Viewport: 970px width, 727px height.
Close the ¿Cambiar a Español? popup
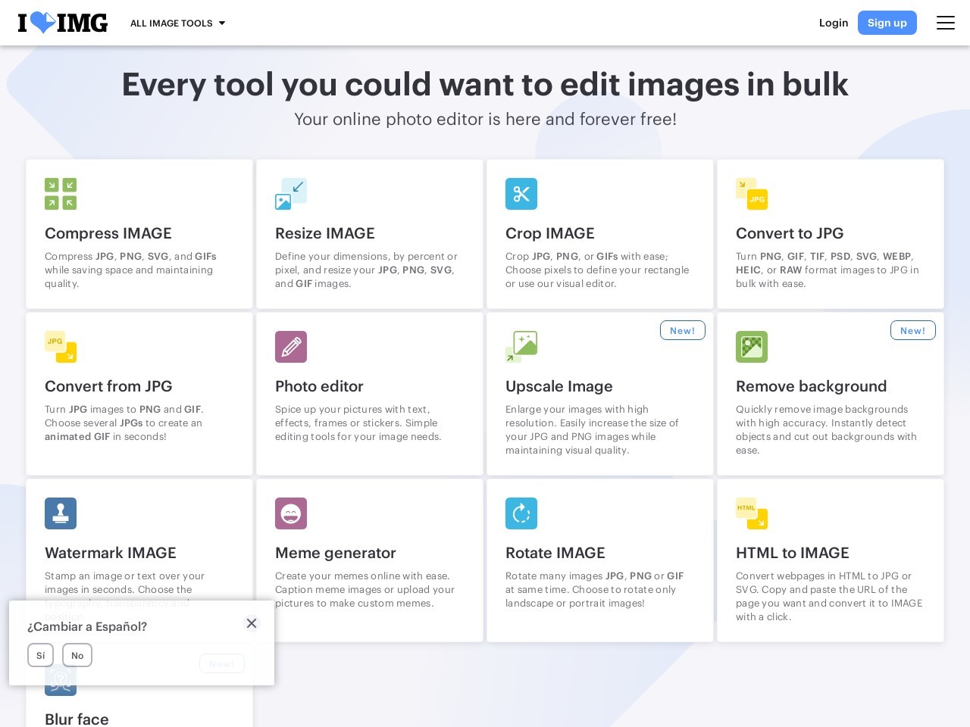click(x=252, y=623)
